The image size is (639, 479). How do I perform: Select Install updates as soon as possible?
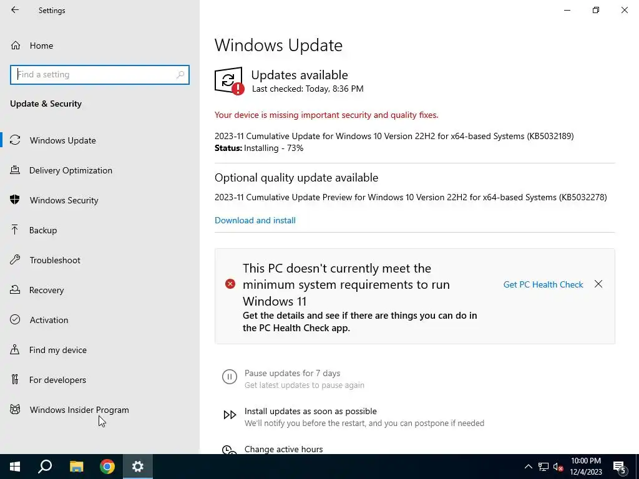click(311, 411)
